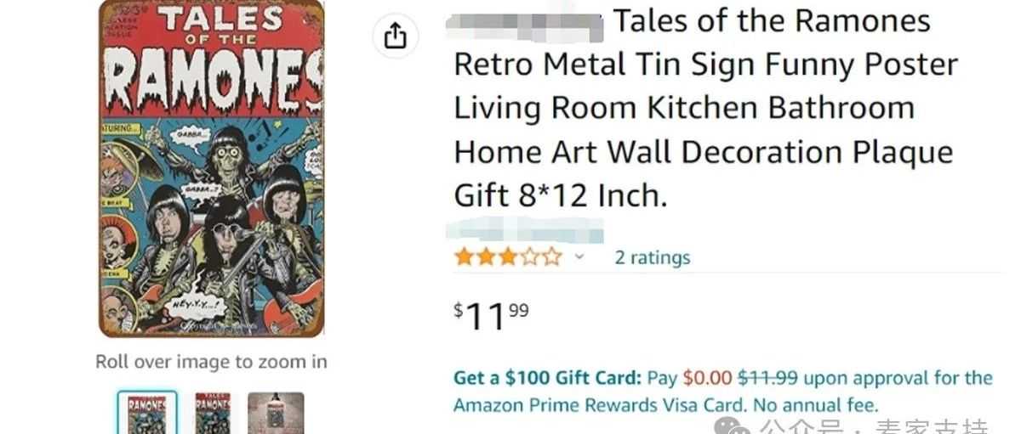The width and height of the screenshot is (1021, 434).
Task: Select the third thumbnail showing the wall scene
Action: click(x=276, y=414)
